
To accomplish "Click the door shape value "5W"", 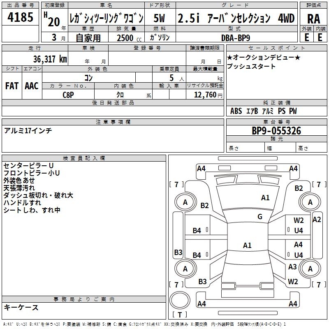I will 159,18.
